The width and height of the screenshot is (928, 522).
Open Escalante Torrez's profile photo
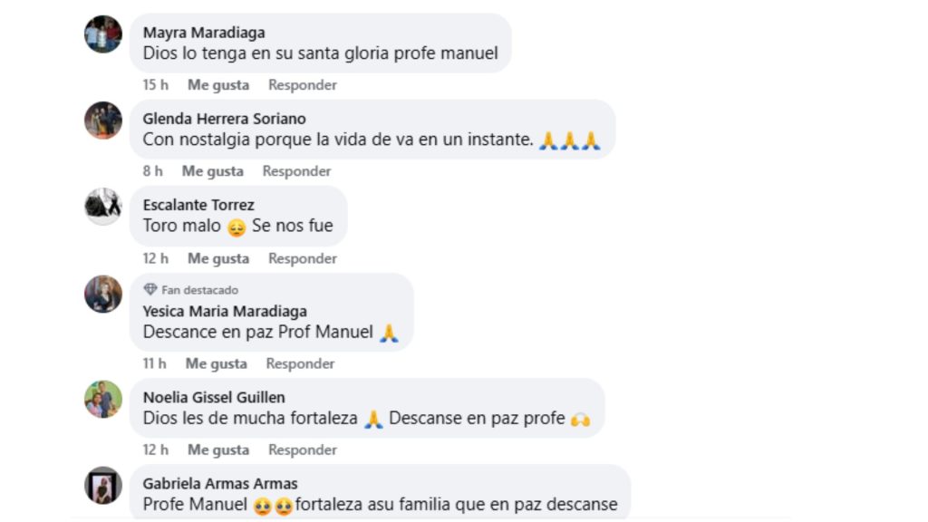102,206
